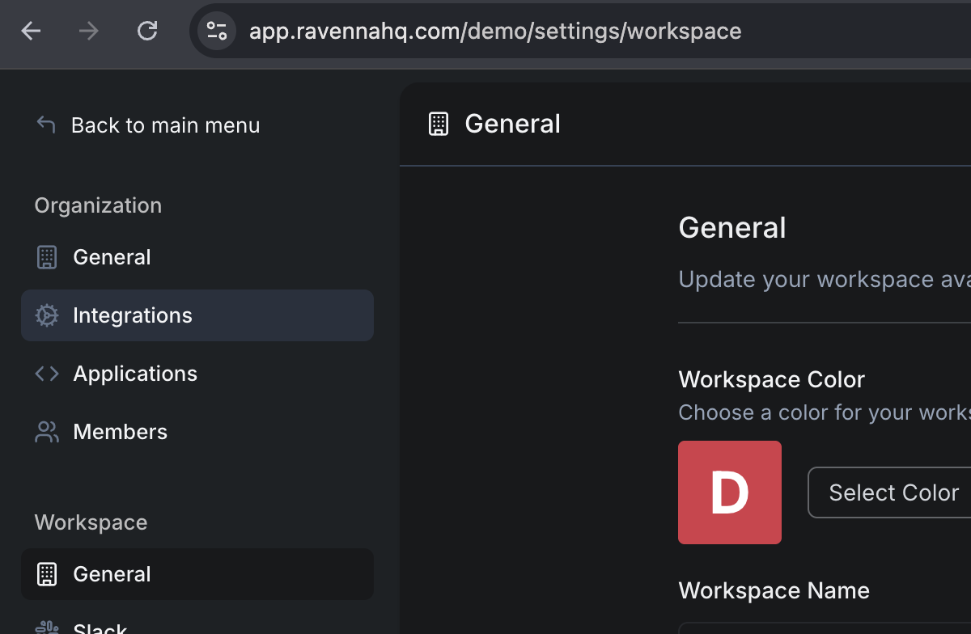This screenshot has height=634, width=971.
Task: Open General label under Organization section
Action: click(112, 257)
